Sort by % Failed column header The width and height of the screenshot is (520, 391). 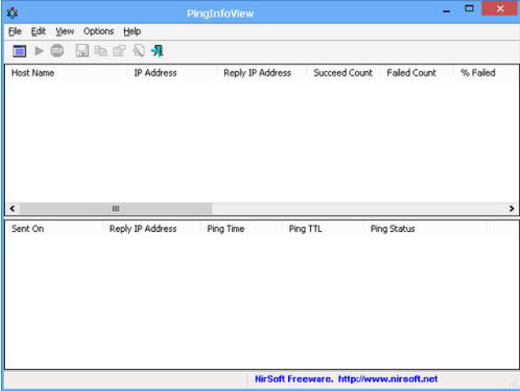click(x=486, y=73)
